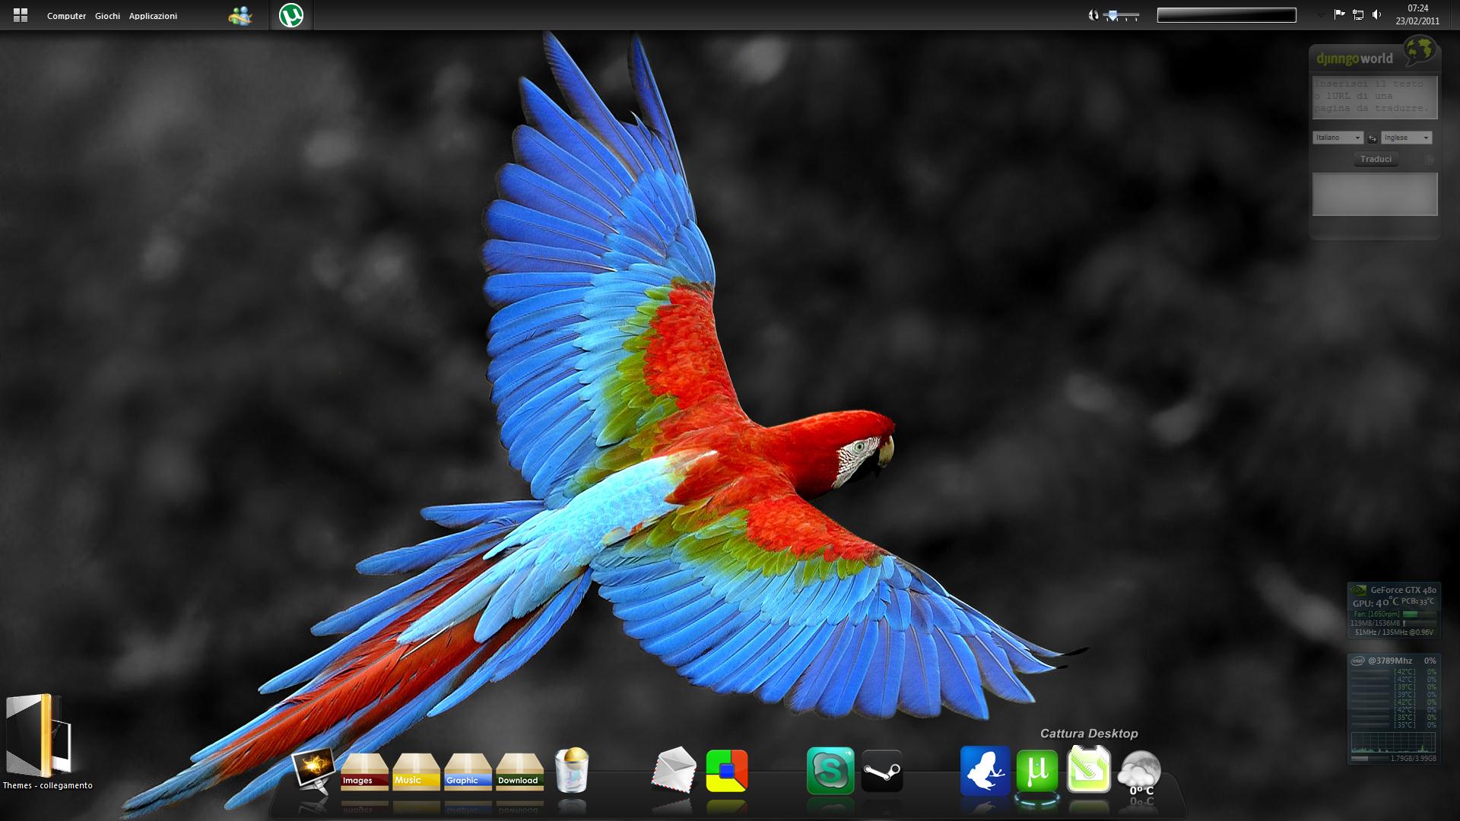This screenshot has height=821, width=1460.
Task: Launch Vuze blue frog icon
Action: pyautogui.click(x=985, y=770)
